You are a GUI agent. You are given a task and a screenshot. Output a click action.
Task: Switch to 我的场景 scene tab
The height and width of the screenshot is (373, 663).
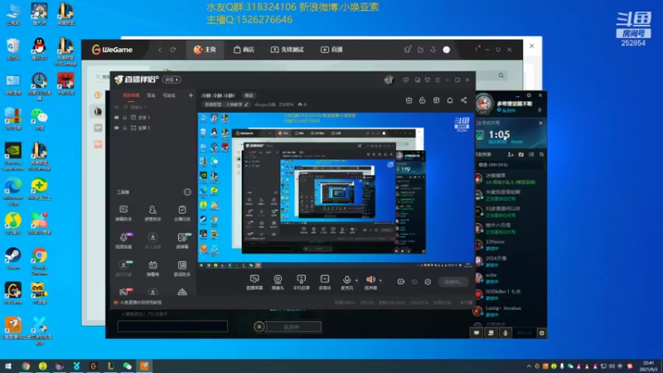131,95
